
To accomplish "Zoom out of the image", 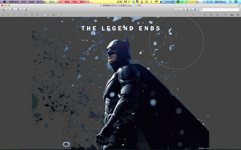I will [12, 9].
